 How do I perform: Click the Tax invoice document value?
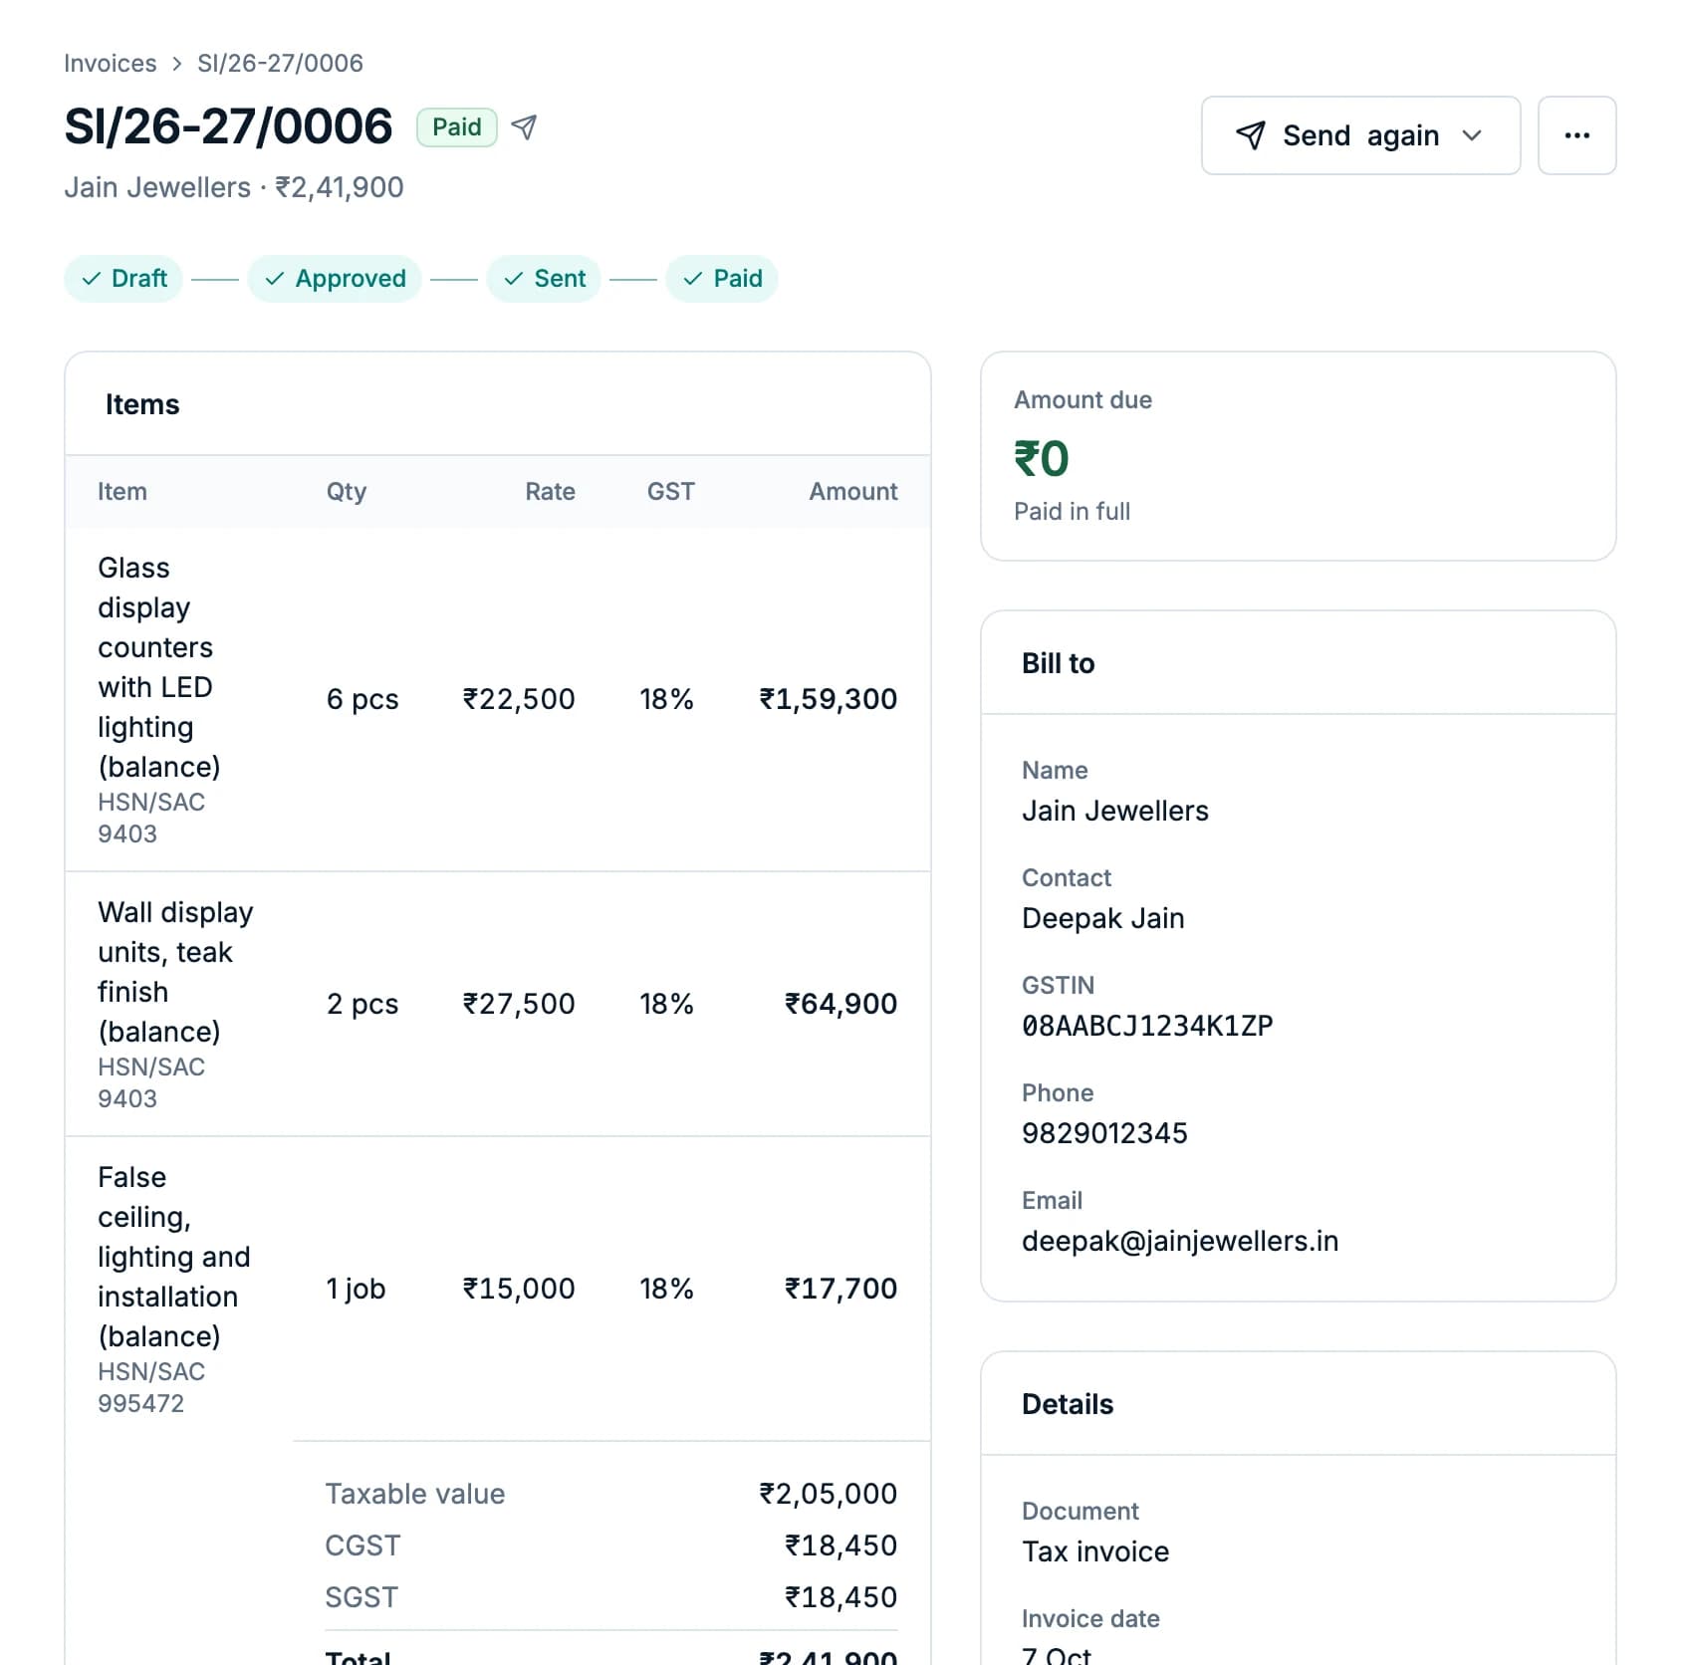click(x=1095, y=1551)
